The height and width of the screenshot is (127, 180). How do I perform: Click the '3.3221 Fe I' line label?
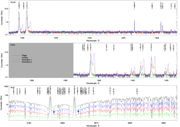coord(40,91)
